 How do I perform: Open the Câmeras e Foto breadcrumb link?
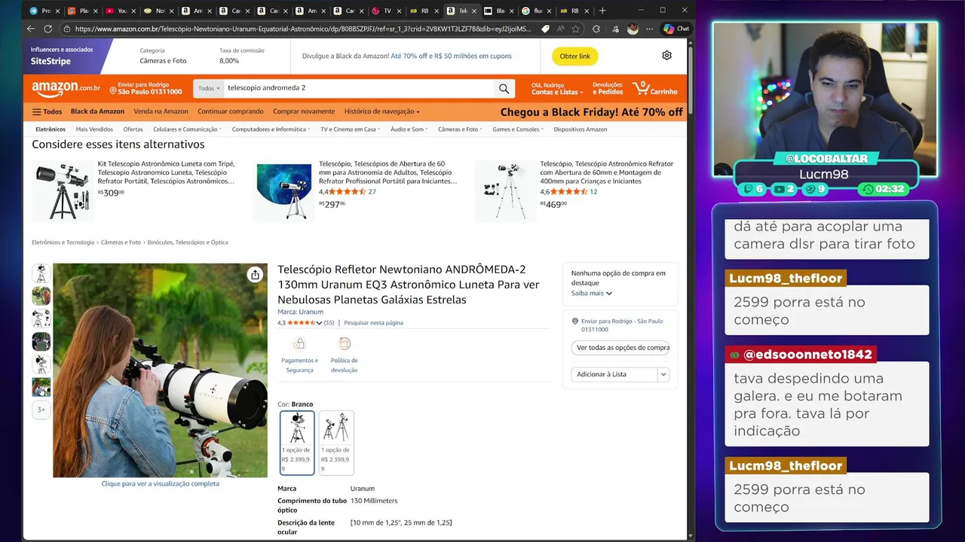pos(121,242)
